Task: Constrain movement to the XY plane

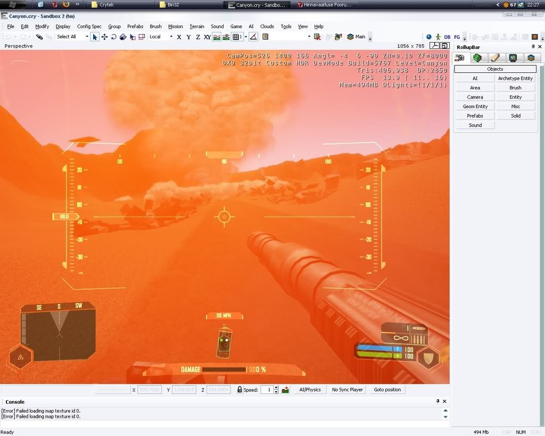Action: click(207, 37)
